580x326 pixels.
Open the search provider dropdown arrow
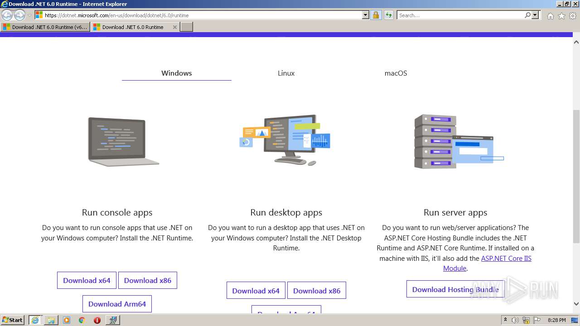click(x=535, y=15)
